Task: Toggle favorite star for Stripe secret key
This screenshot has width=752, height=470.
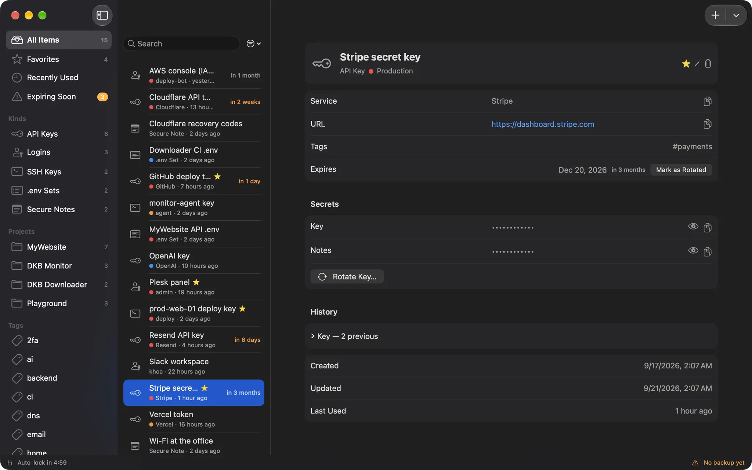Action: pos(686,64)
